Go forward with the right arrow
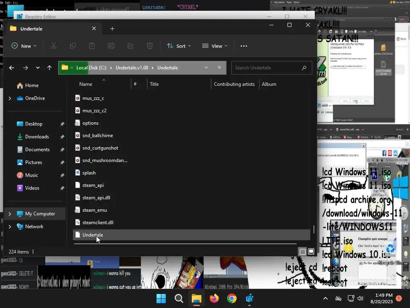Screen dimensions: 410x308 25,68
